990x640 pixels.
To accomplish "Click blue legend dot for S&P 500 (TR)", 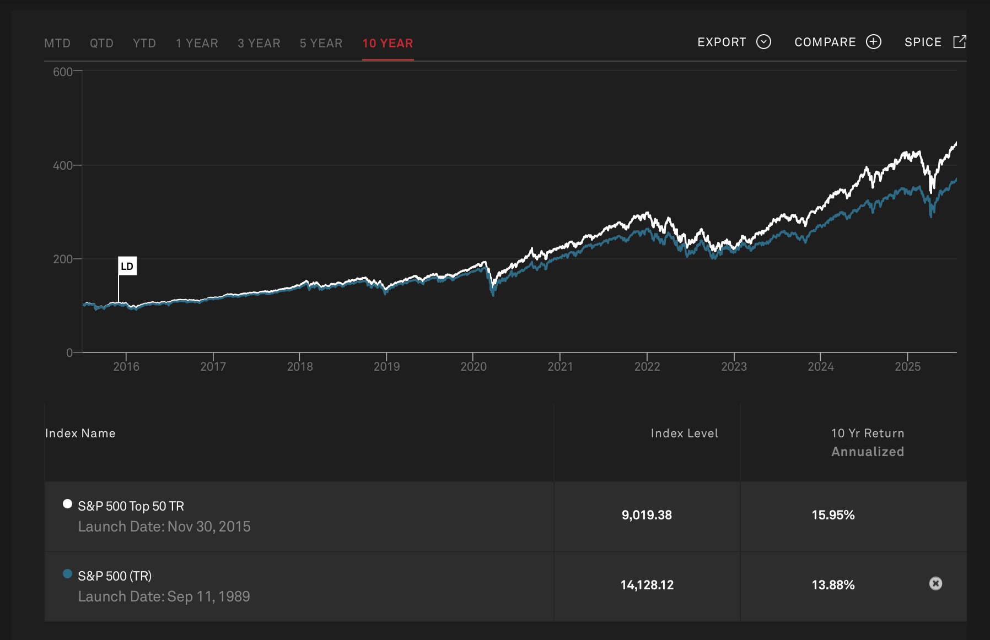I will [x=67, y=574].
